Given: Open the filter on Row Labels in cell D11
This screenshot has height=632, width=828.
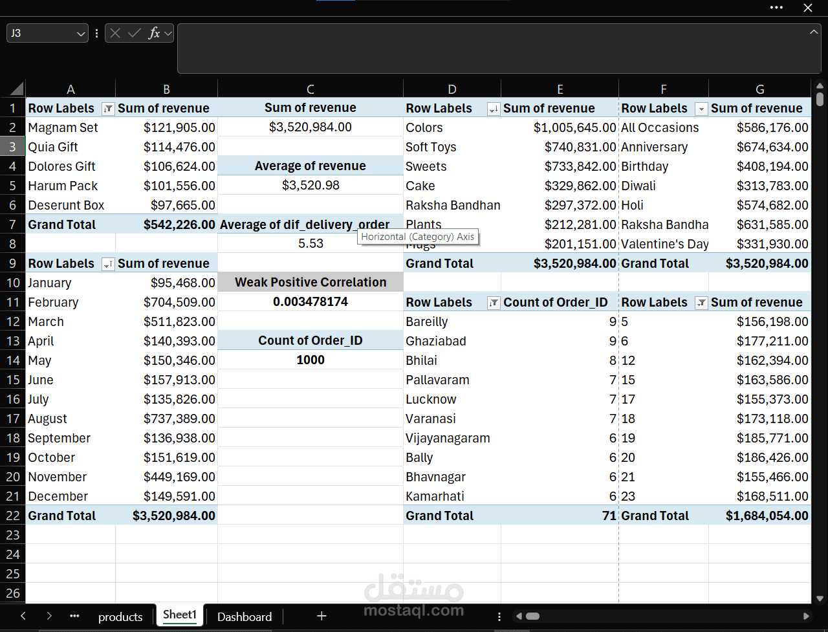Looking at the screenshot, I should point(494,303).
